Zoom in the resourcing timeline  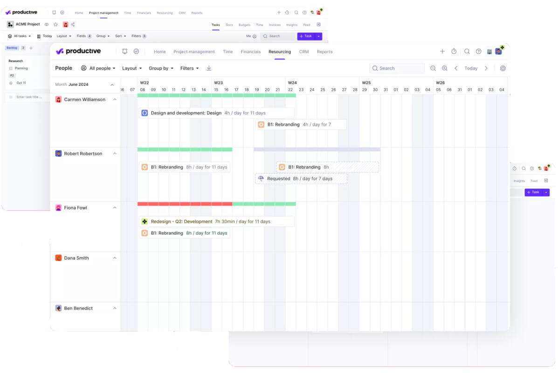pyautogui.click(x=444, y=69)
